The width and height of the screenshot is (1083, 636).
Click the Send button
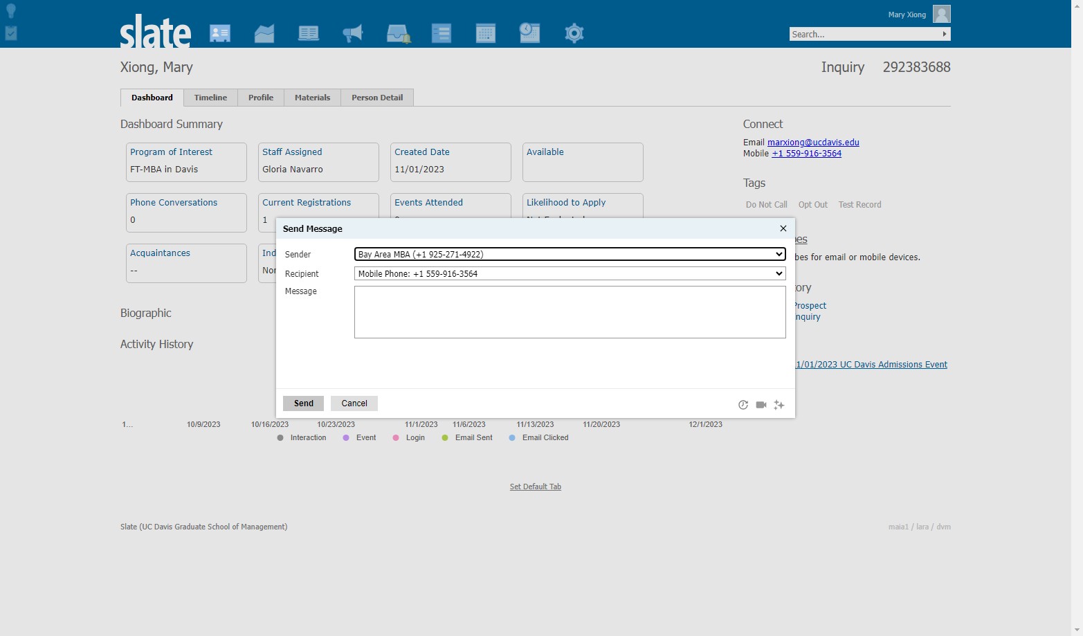303,403
